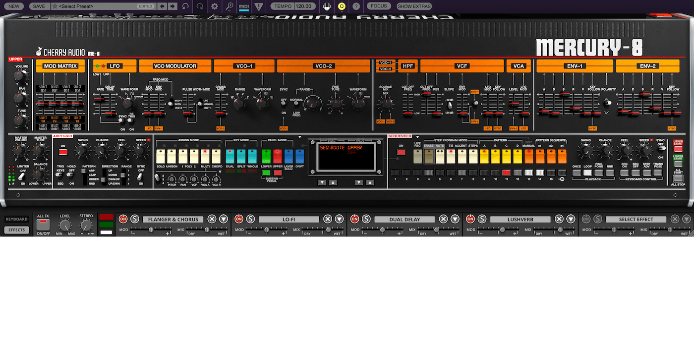Switch to the KEYBOARD tab
This screenshot has height=344, width=694.
click(x=16, y=219)
